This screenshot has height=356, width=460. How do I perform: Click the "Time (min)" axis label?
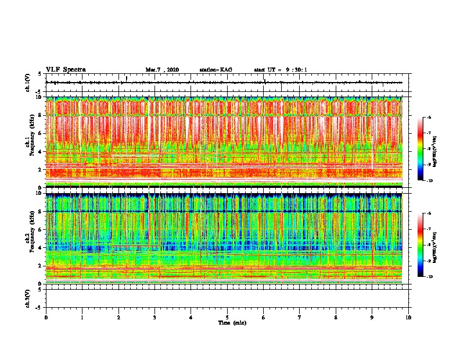coord(232,322)
